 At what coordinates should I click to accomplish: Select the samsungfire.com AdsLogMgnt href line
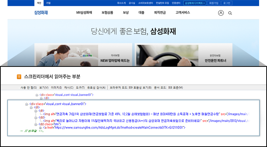[114, 128]
